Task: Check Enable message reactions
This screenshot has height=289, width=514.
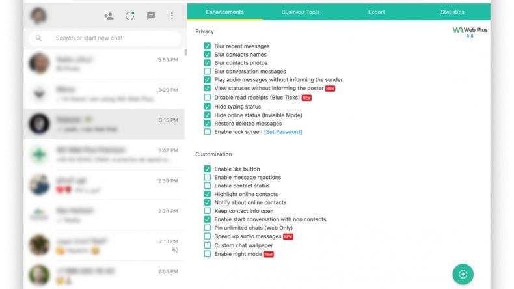Action: click(x=207, y=177)
